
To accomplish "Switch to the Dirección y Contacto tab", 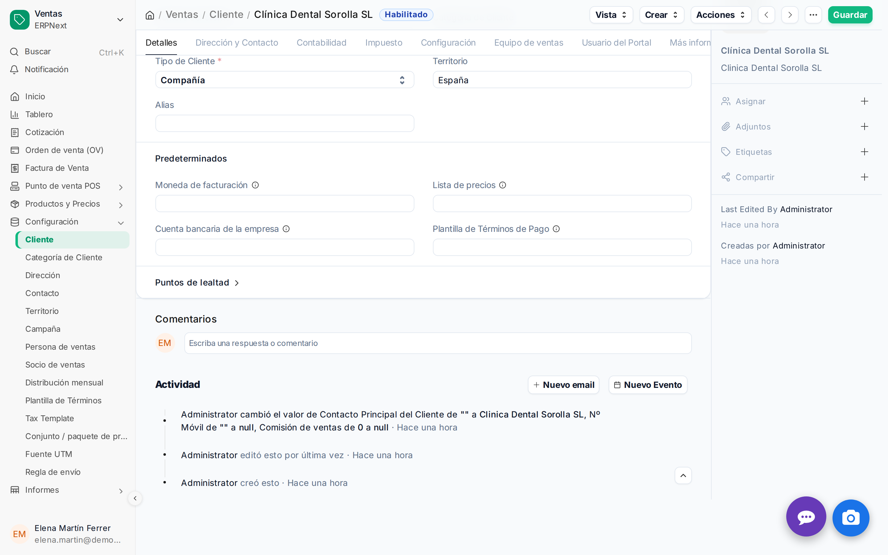I will pos(237,43).
